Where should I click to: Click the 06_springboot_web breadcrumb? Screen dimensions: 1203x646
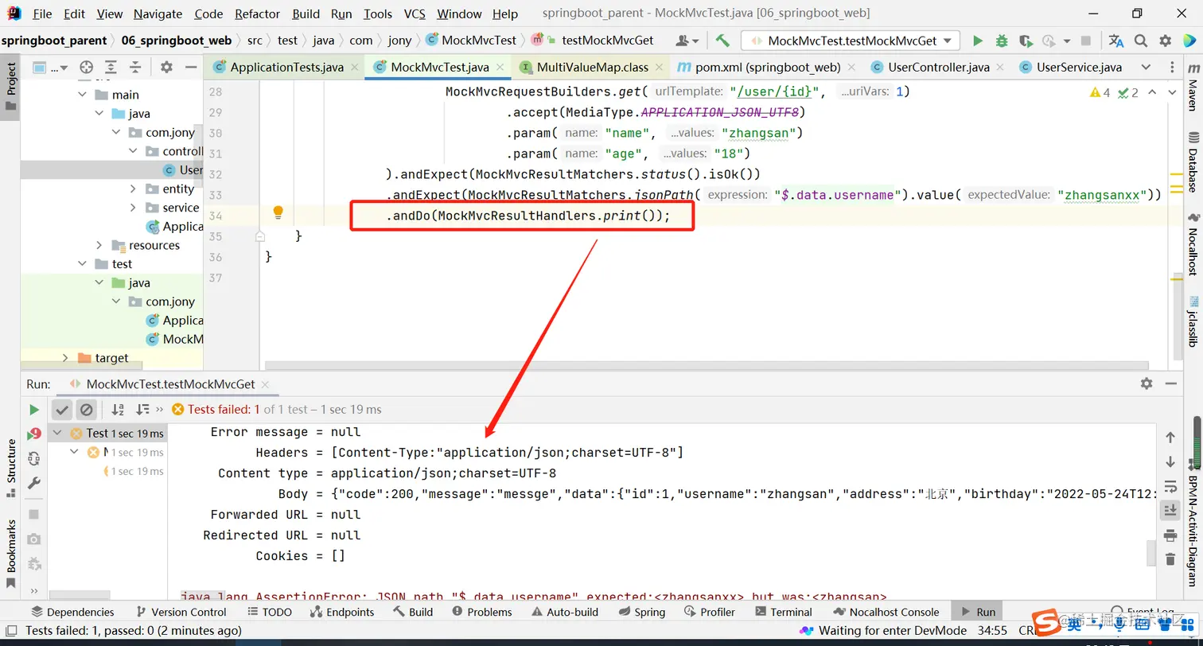177,41
